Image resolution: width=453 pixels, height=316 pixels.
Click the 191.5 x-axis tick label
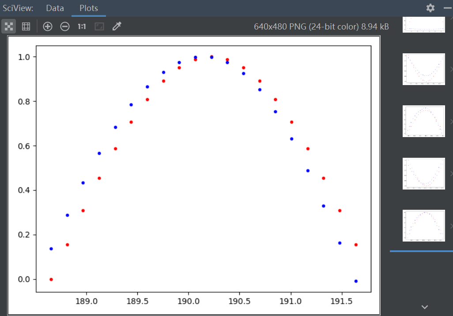341,301
